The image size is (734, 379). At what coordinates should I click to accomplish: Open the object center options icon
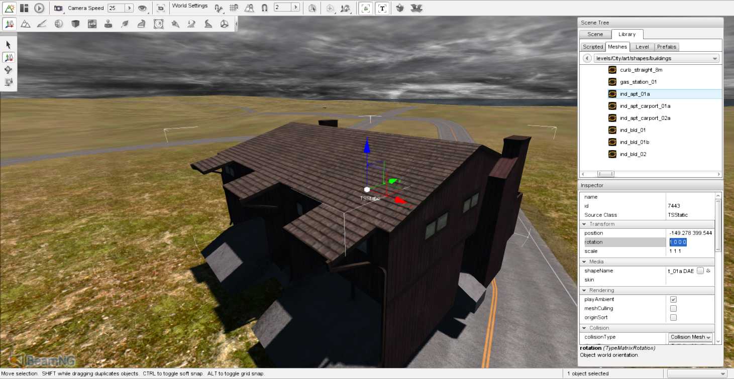pyautogui.click(x=330, y=8)
